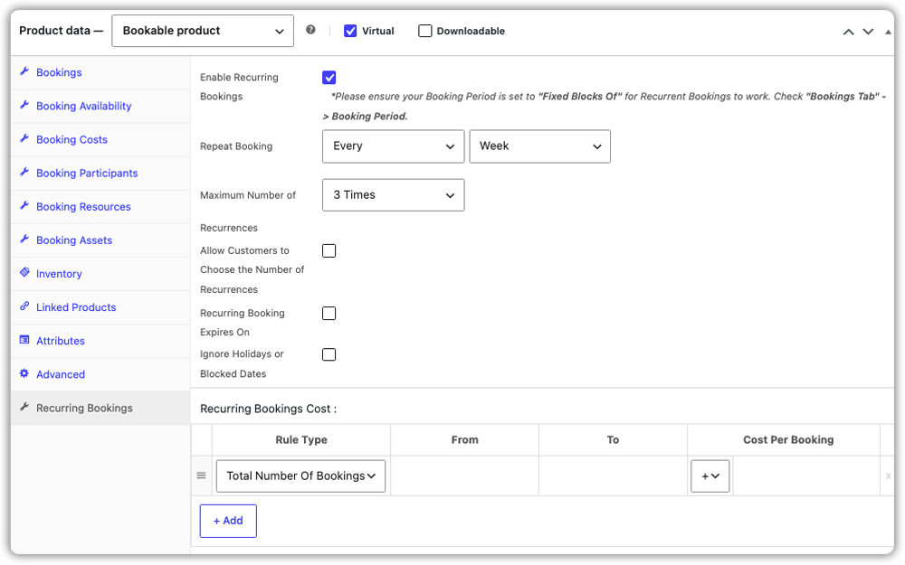Click the Repeat Booking label
Image resolution: width=905 pixels, height=565 pixels.
tap(236, 146)
